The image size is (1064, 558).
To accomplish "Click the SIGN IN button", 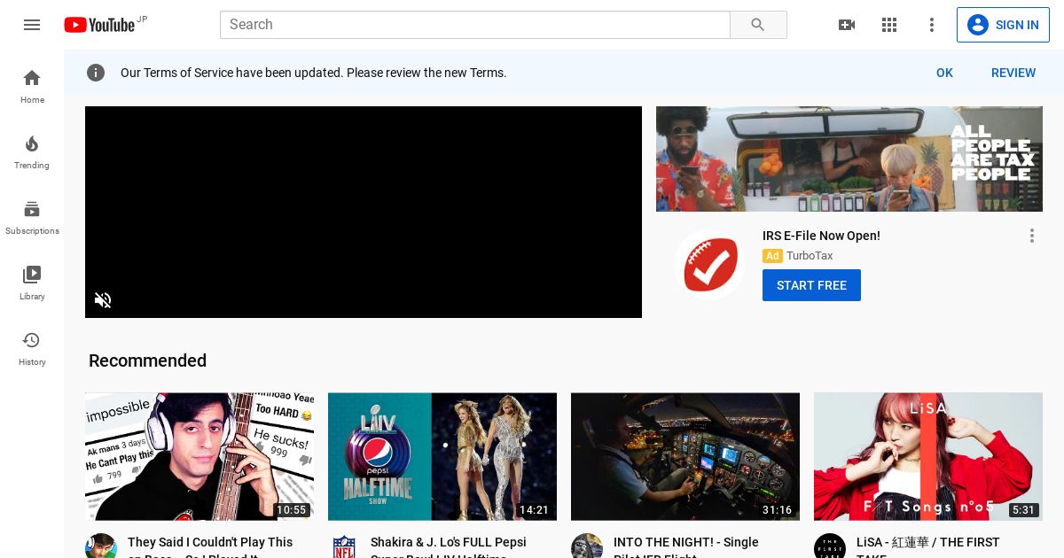I will point(1003,25).
